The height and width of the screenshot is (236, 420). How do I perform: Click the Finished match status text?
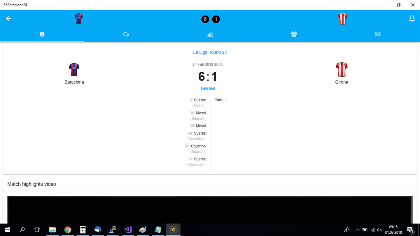click(x=208, y=88)
